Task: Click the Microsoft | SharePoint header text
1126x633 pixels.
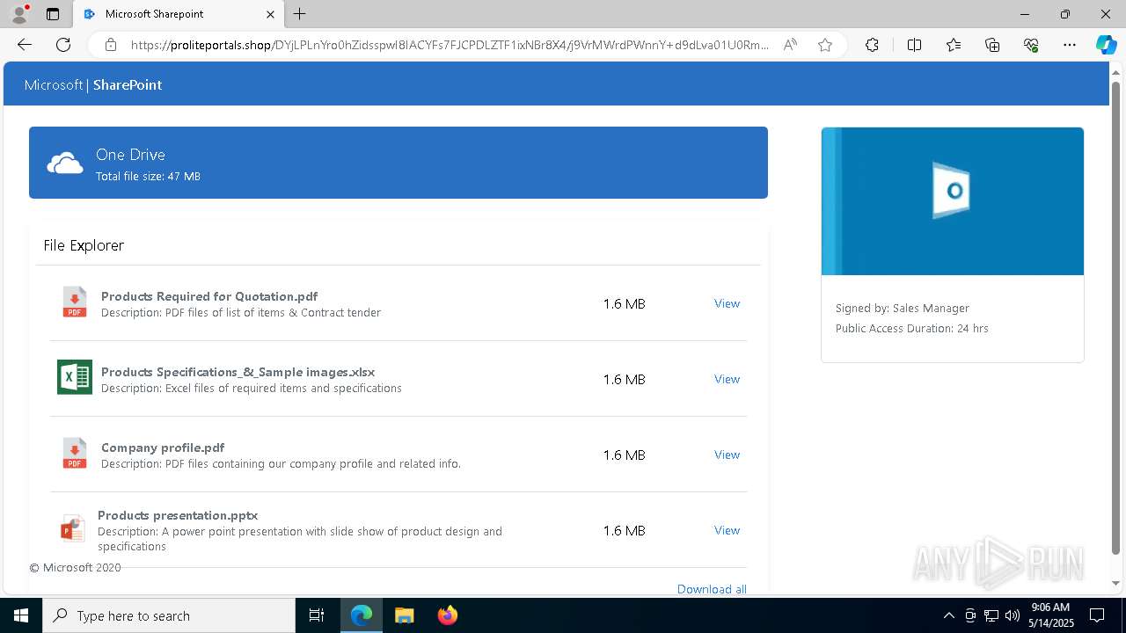Action: (x=93, y=85)
